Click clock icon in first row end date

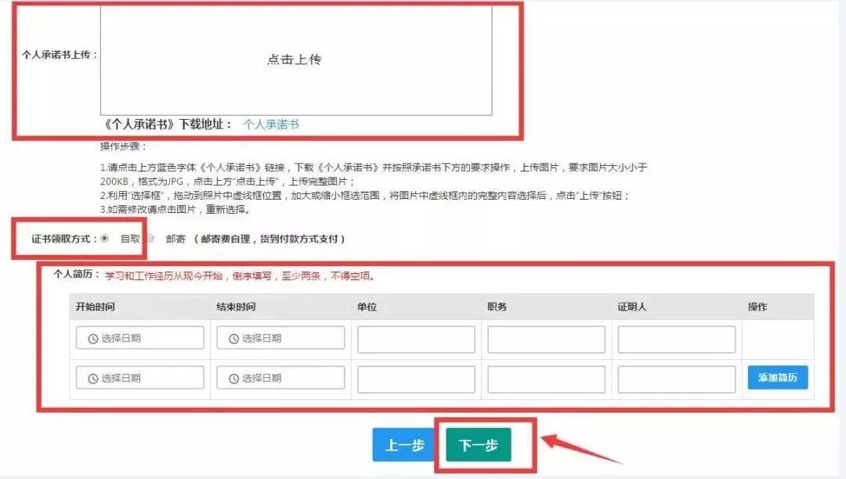(233, 338)
